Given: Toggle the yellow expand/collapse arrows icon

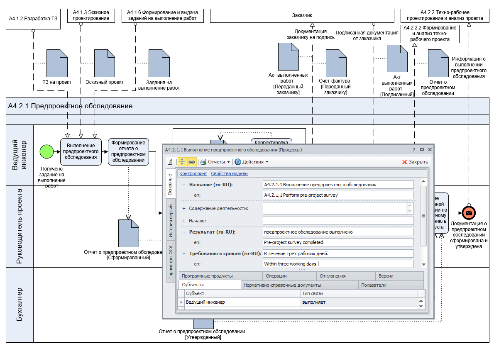Looking at the screenshot, I should (182, 162).
